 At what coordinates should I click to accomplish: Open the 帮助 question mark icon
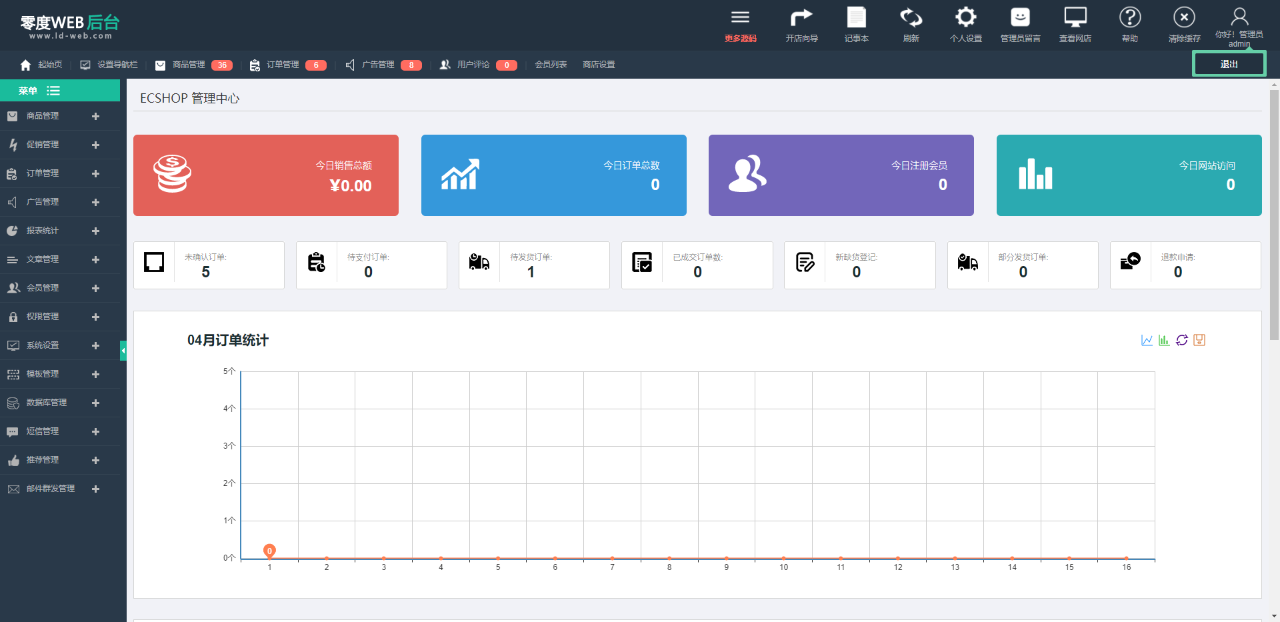click(1129, 17)
